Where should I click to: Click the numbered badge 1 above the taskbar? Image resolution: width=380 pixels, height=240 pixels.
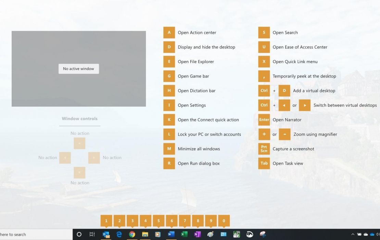pyautogui.click(x=106, y=220)
